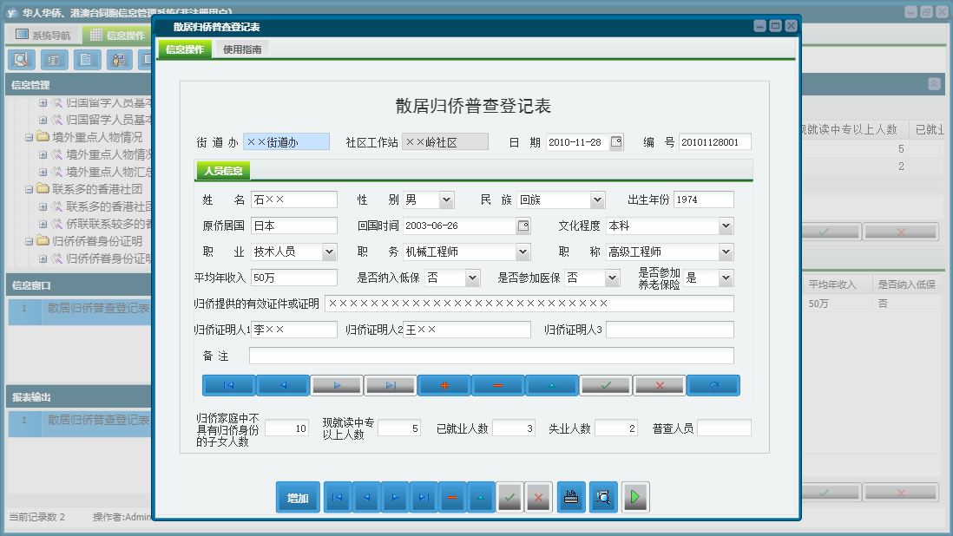
Task: Collapse the 境外重点人物情况 tree folder
Action: [x=30, y=137]
